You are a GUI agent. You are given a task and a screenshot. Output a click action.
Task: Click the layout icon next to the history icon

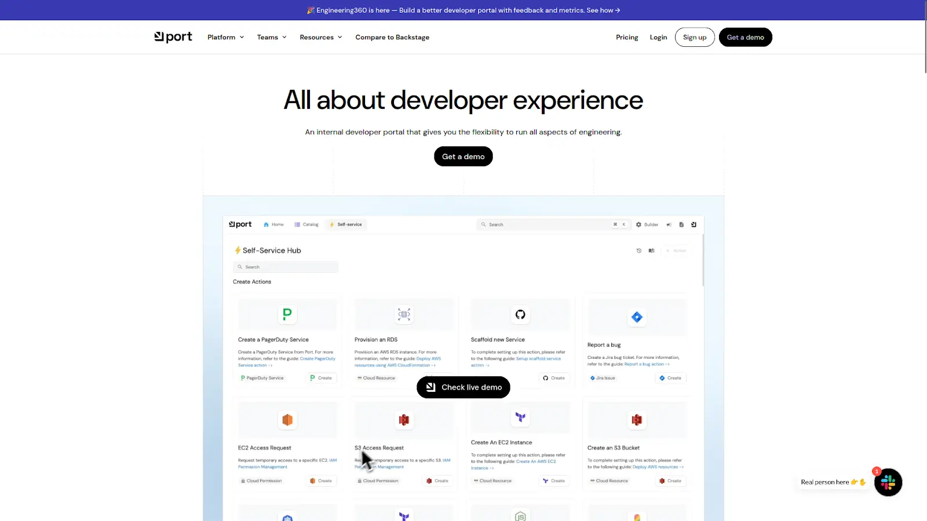click(651, 251)
